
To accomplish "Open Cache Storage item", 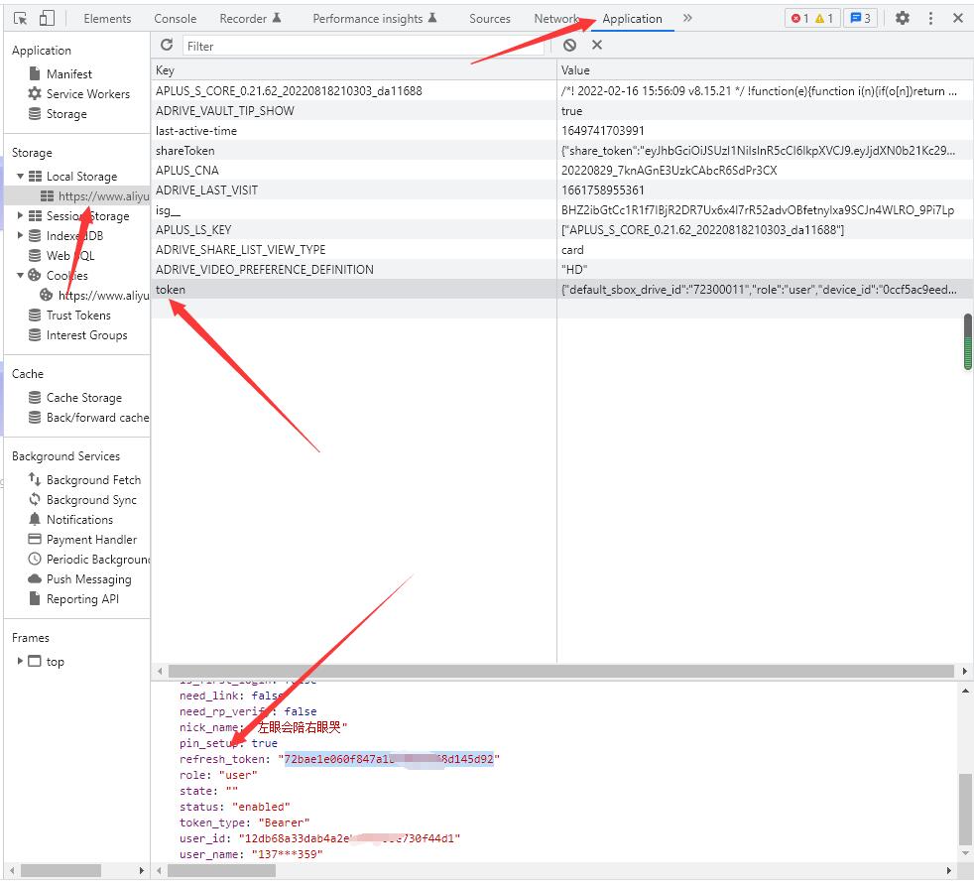I will coord(84,398).
